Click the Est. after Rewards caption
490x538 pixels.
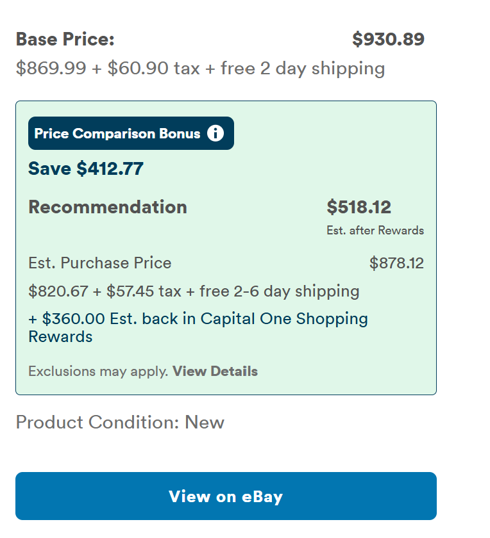pos(375,231)
